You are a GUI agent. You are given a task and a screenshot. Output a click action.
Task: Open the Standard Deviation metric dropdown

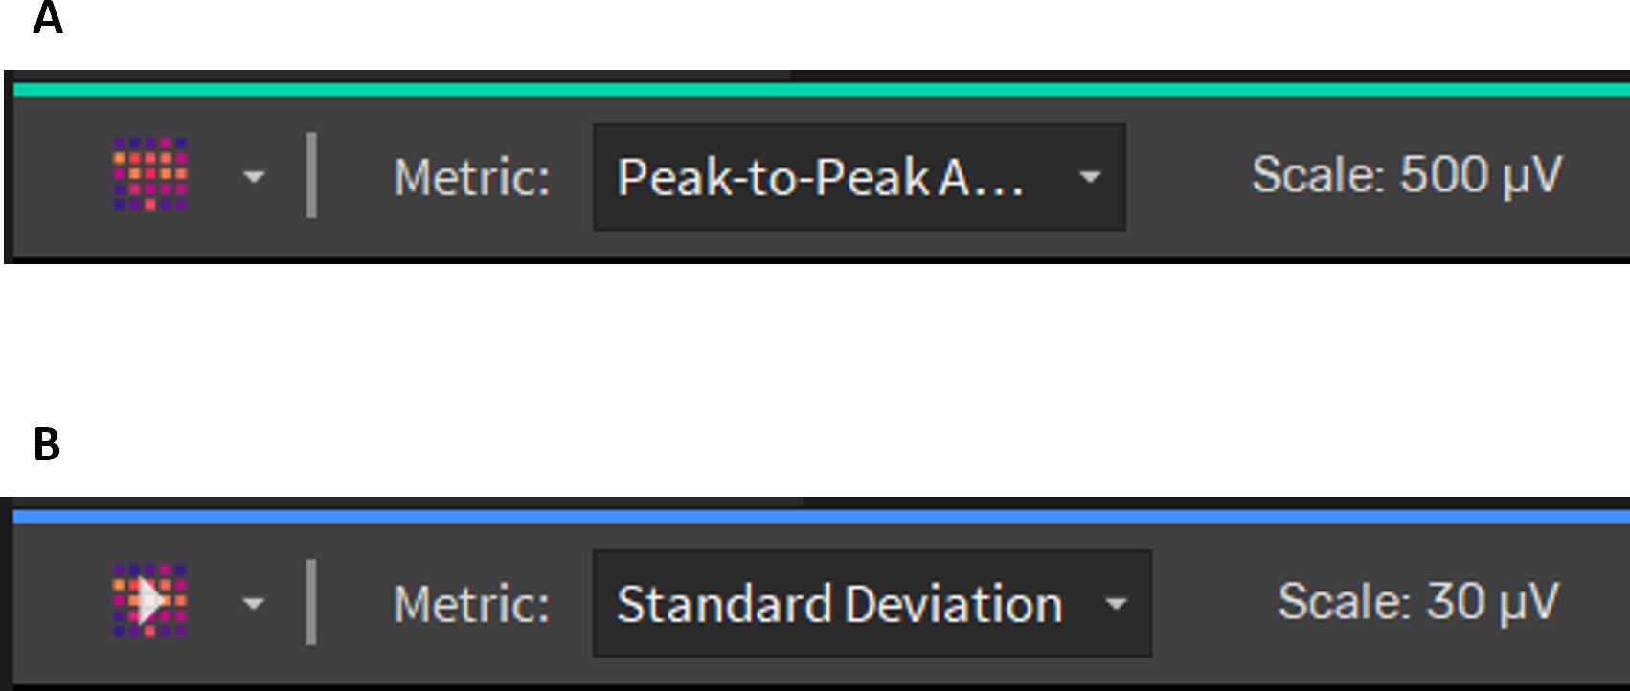point(872,604)
